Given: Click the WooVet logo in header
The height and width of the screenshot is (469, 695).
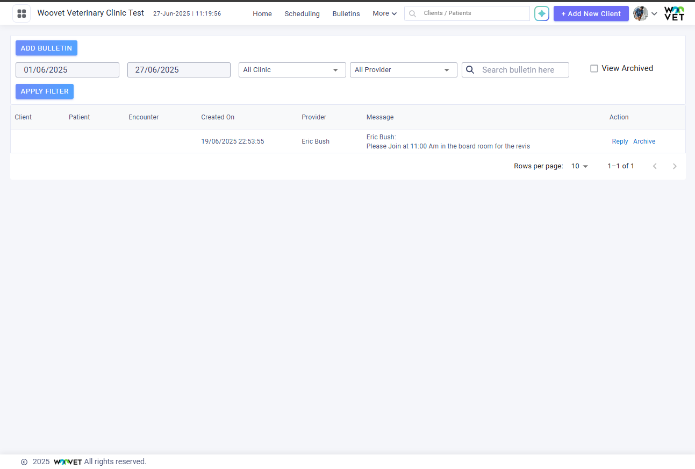Looking at the screenshot, I should tap(674, 13).
